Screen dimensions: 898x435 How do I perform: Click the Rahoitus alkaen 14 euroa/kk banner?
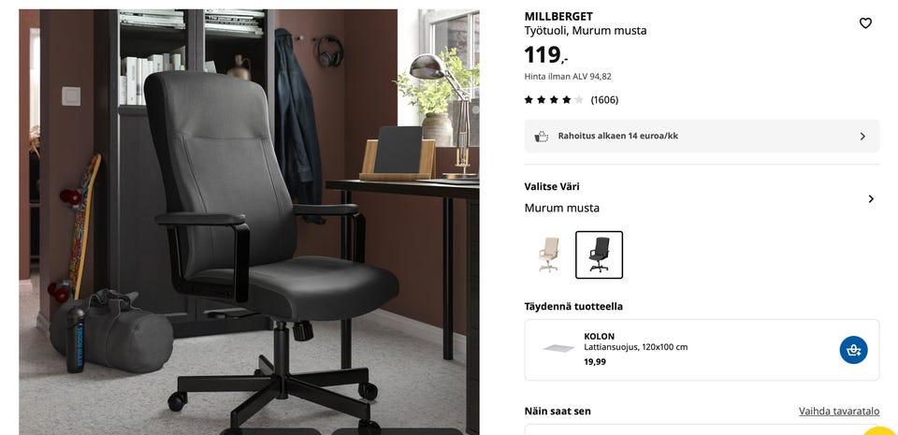point(702,137)
